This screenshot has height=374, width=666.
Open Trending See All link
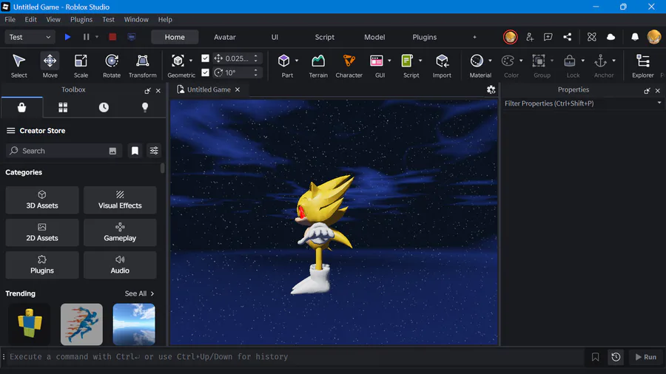(x=139, y=293)
